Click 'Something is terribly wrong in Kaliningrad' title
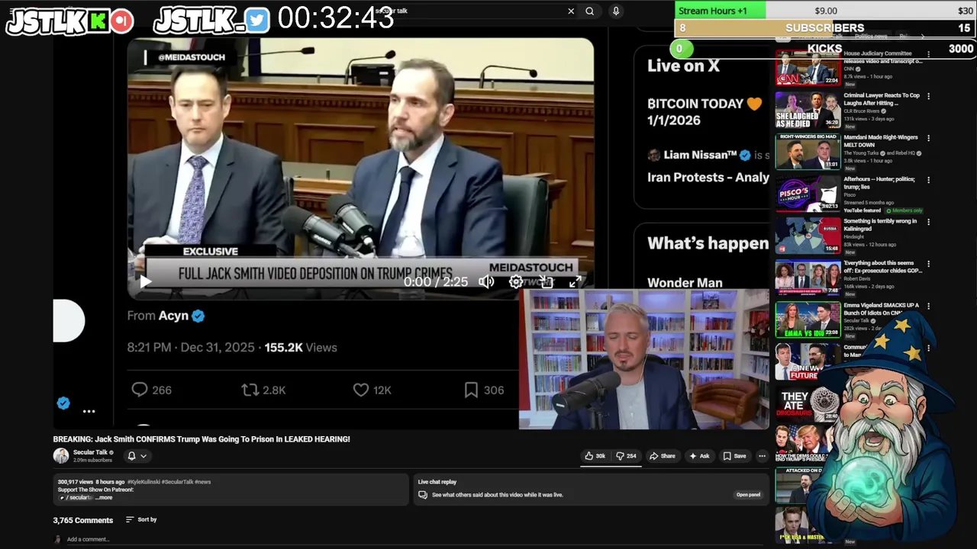Viewport: 977px width, 549px height. (x=880, y=225)
